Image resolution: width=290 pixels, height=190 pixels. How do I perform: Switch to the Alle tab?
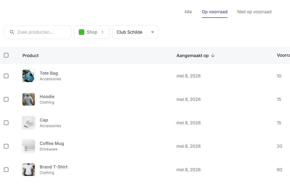188,12
